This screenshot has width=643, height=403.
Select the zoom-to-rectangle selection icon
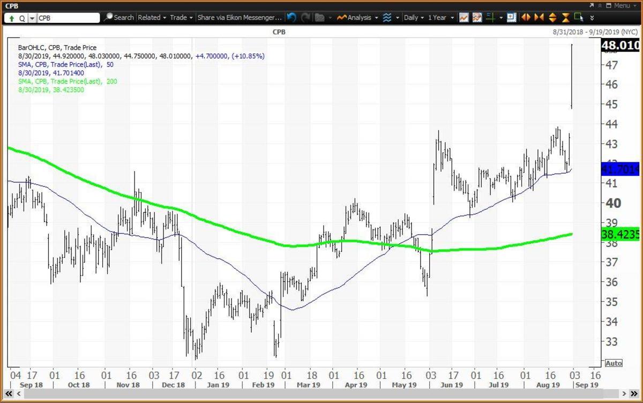(579, 17)
